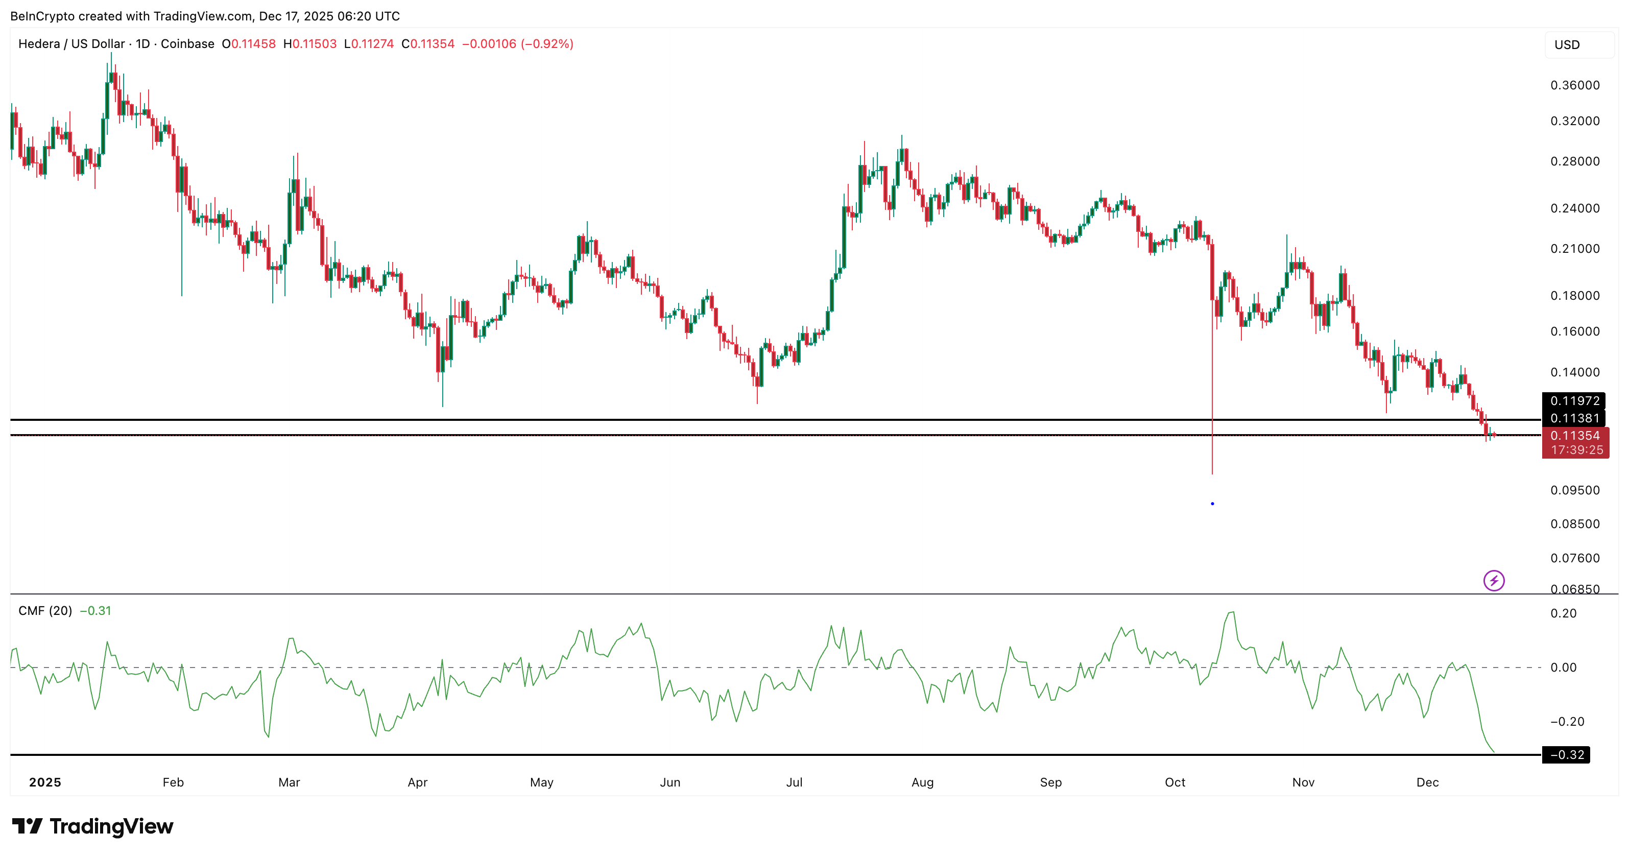Click the open value O0.11458 in the legend
Viewport: 1629px width, 857px height.
point(247,44)
